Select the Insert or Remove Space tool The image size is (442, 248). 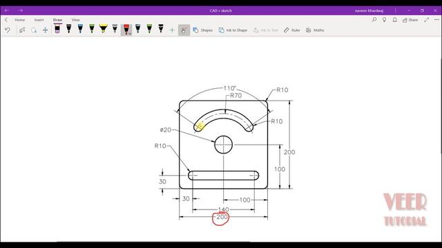pyautogui.click(x=46, y=30)
